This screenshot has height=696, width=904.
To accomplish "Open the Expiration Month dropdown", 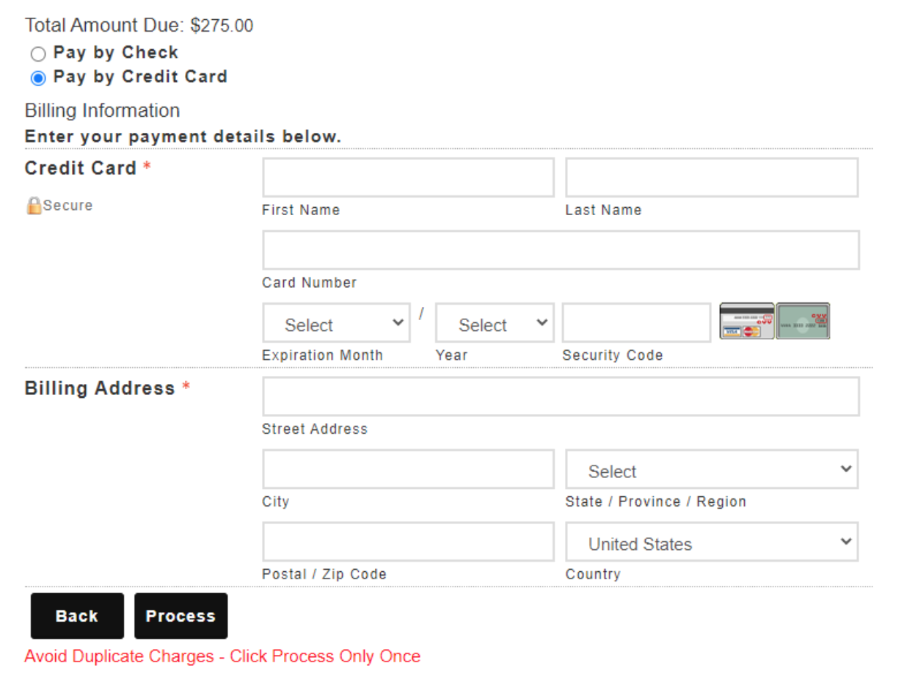I will [x=336, y=324].
